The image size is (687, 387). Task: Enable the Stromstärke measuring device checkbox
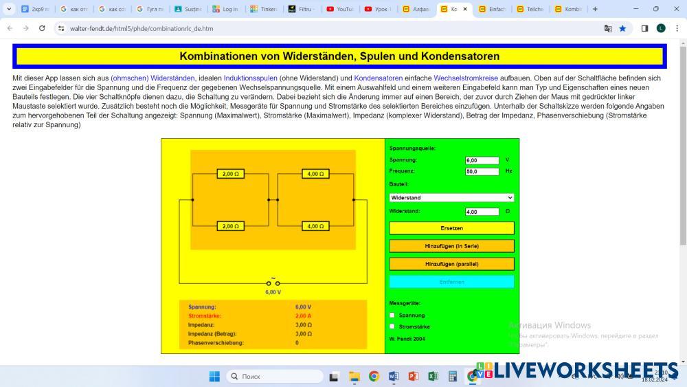coord(392,327)
